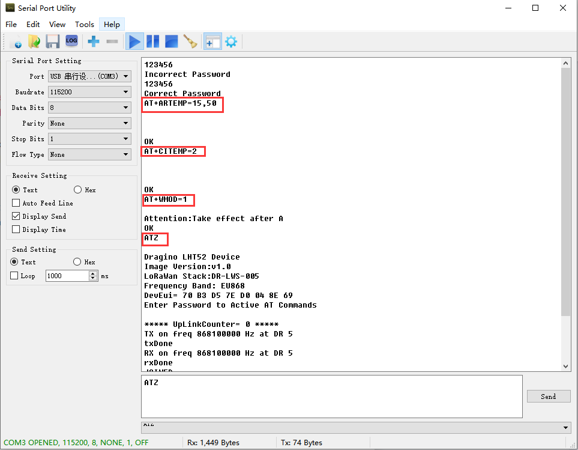578x450 pixels.
Task: Open the Edit menu
Action: point(33,25)
